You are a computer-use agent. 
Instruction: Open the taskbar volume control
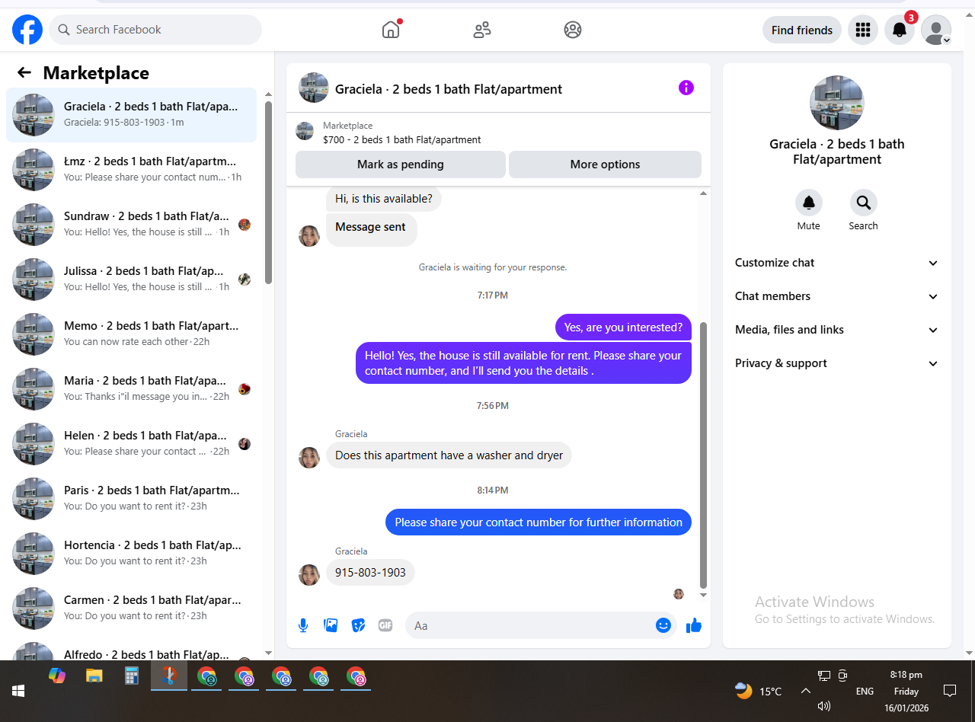pyautogui.click(x=823, y=706)
